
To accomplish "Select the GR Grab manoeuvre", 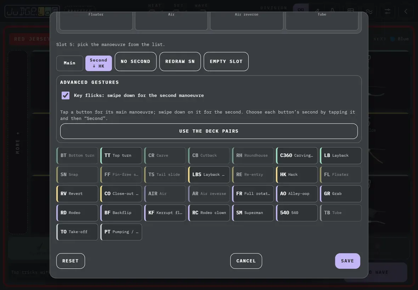I will (x=341, y=194).
